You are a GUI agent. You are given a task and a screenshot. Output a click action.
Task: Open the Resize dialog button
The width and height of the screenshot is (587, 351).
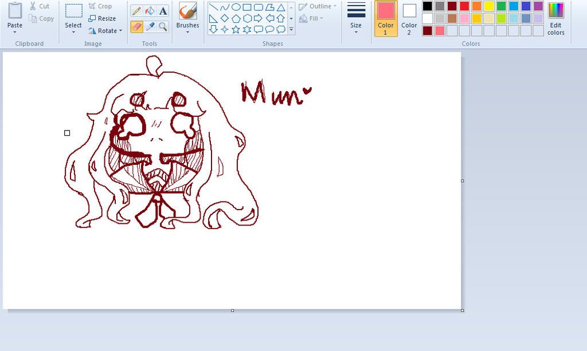(102, 18)
